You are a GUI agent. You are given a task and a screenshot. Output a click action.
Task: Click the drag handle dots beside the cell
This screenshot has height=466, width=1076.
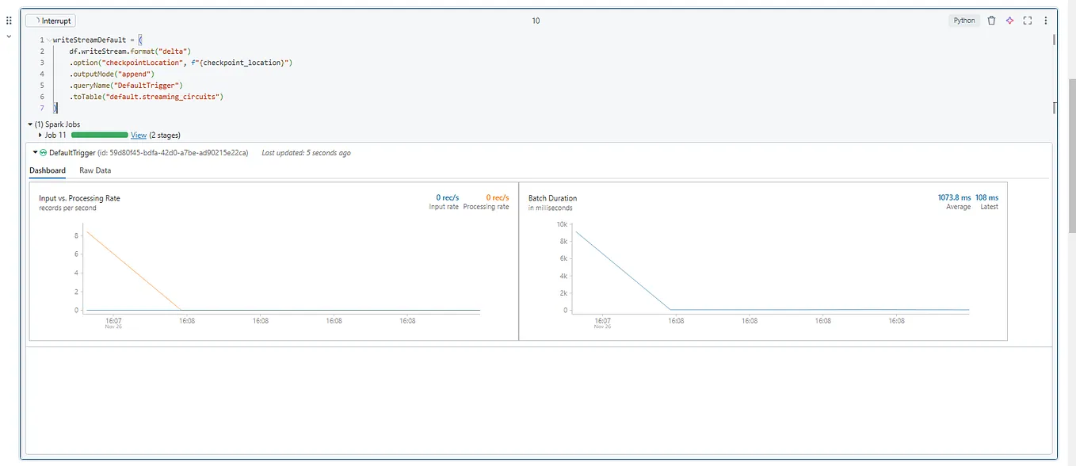click(x=9, y=20)
